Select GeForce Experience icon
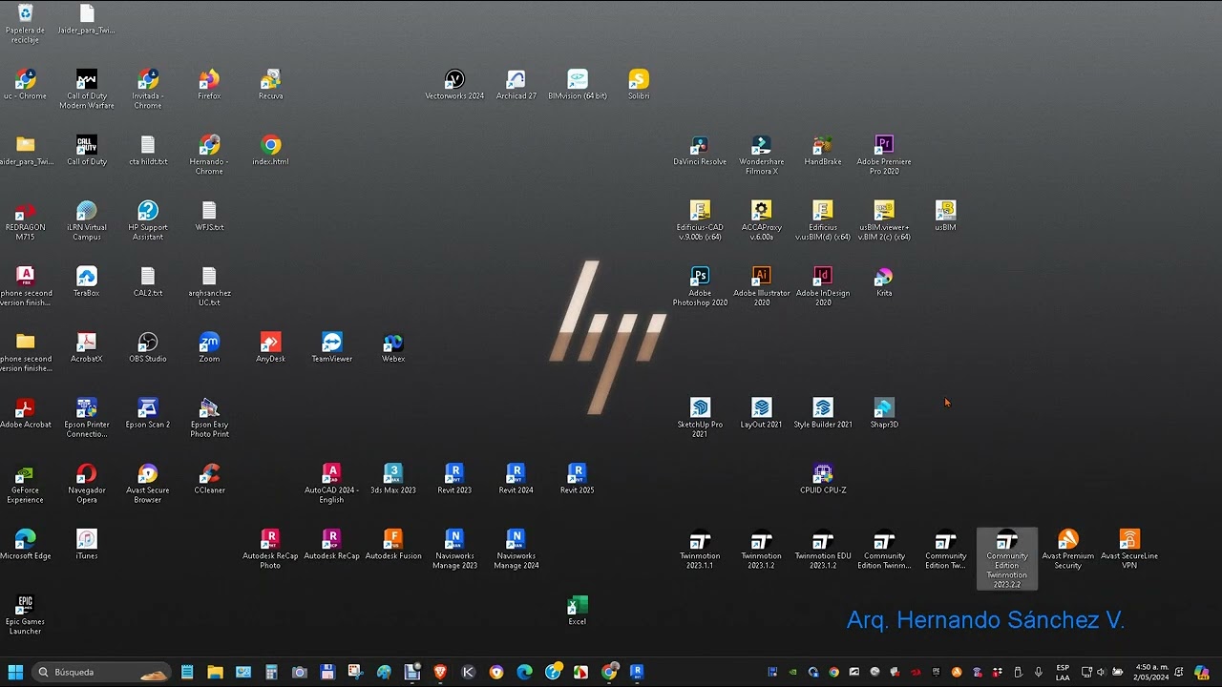This screenshot has width=1222, height=687. (26, 484)
